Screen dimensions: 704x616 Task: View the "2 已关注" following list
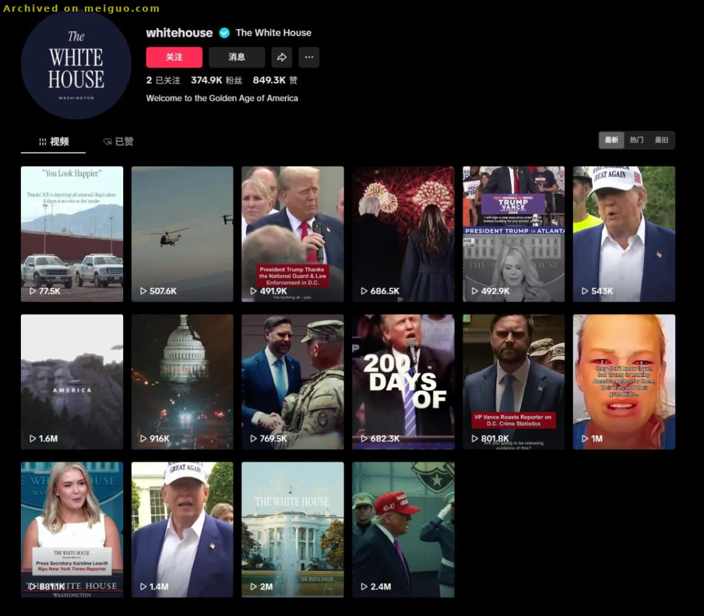pos(163,80)
